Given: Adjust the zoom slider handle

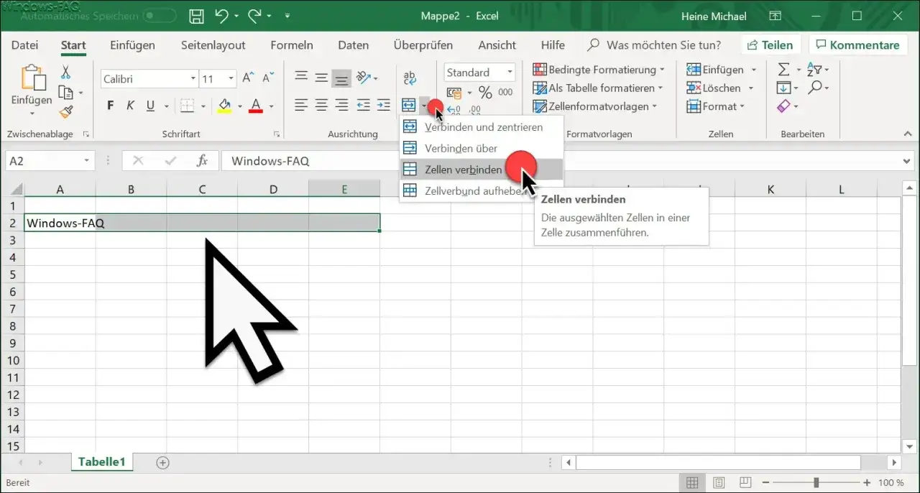Looking at the screenshot, I should (816, 483).
